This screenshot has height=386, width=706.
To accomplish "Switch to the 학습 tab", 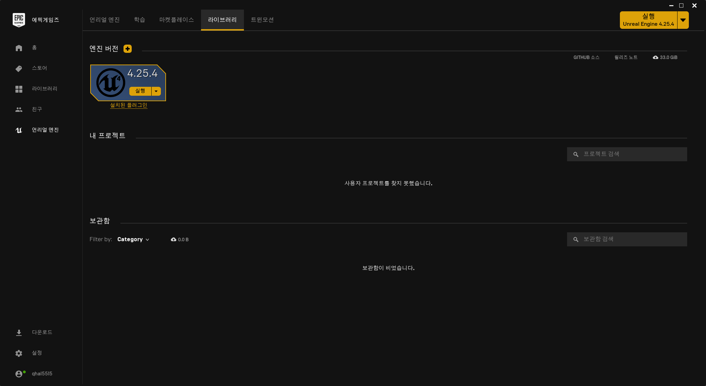I will [x=139, y=20].
